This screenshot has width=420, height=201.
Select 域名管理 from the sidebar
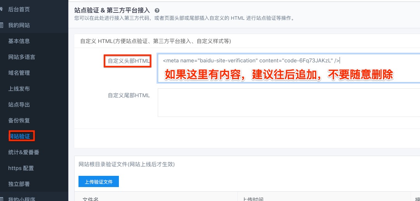point(19,73)
